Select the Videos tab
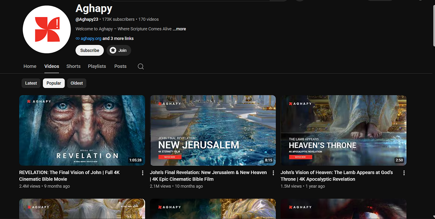 point(52,66)
